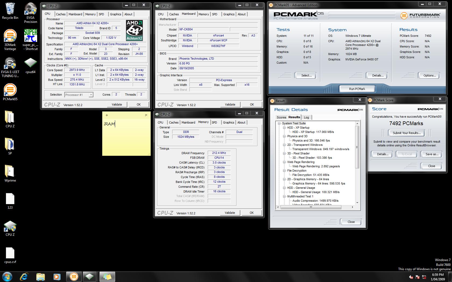The width and height of the screenshot is (452, 282).
Task: Open 3DMark Vantage desktop icon
Action: (x=10, y=40)
